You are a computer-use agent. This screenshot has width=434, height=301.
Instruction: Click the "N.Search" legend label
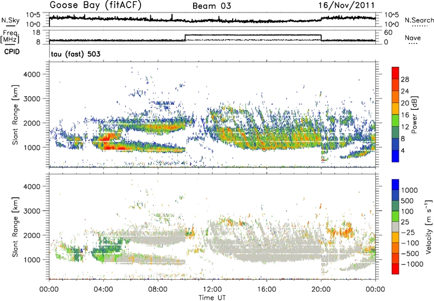(x=419, y=20)
